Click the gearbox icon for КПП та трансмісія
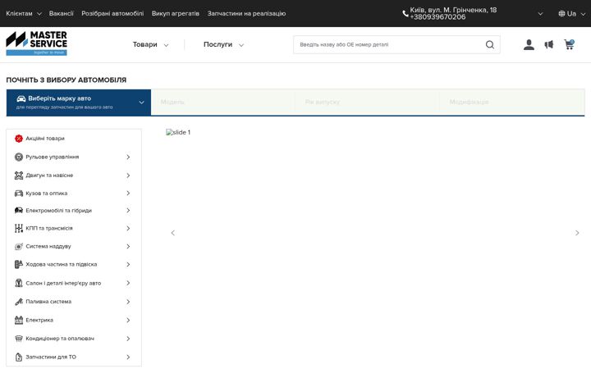Viewport: 591px width, 369px height. click(18, 228)
